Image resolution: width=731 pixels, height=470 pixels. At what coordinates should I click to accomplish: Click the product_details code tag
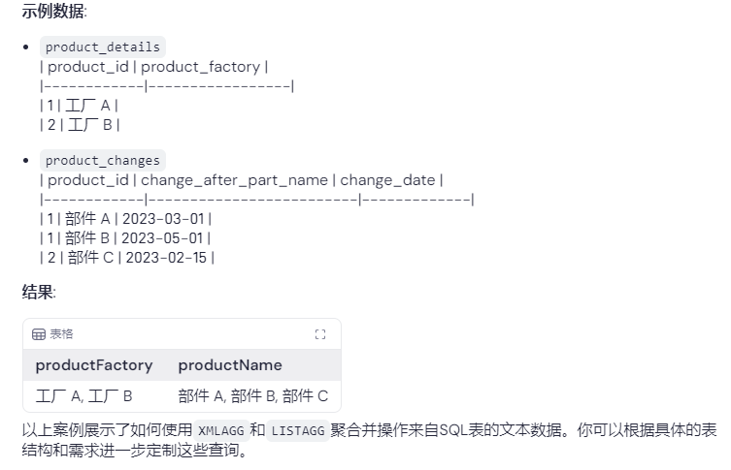[x=103, y=47]
